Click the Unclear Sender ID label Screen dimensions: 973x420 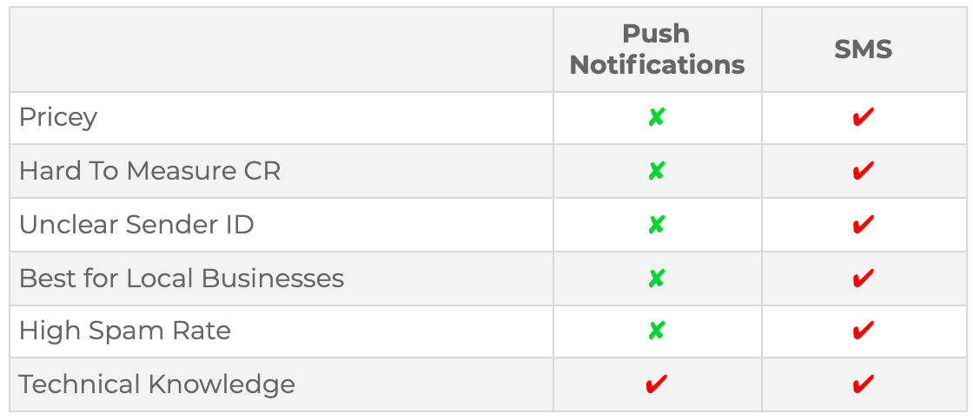pyautogui.click(x=136, y=225)
